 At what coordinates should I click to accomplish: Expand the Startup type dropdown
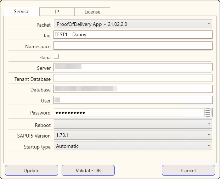(x=133, y=146)
